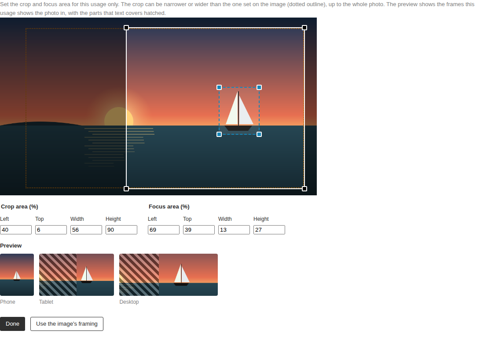484x352 pixels.
Task: Click the Tablet label
Action: click(x=46, y=302)
